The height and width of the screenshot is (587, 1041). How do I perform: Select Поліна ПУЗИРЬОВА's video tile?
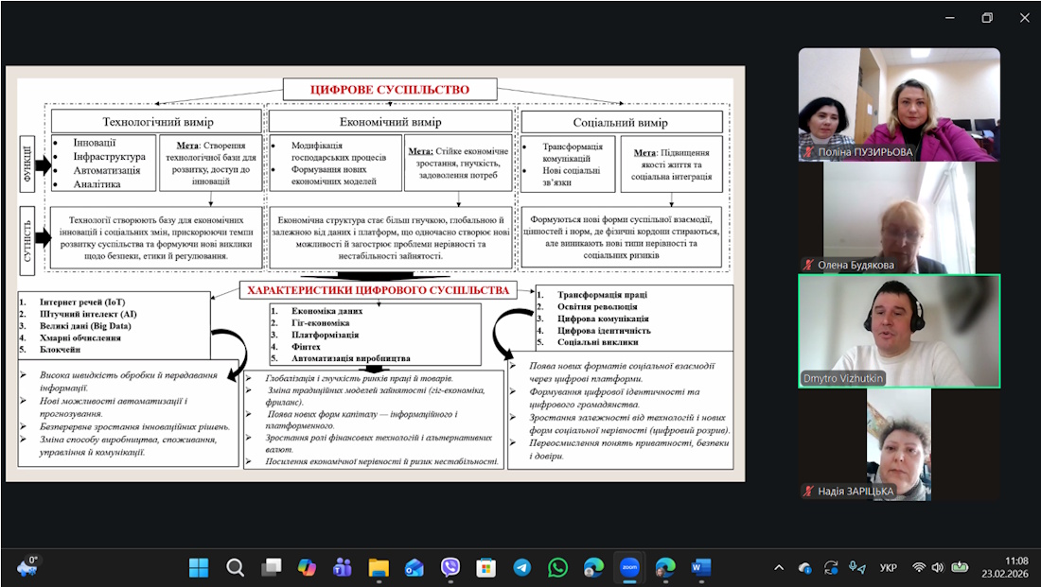click(899, 104)
